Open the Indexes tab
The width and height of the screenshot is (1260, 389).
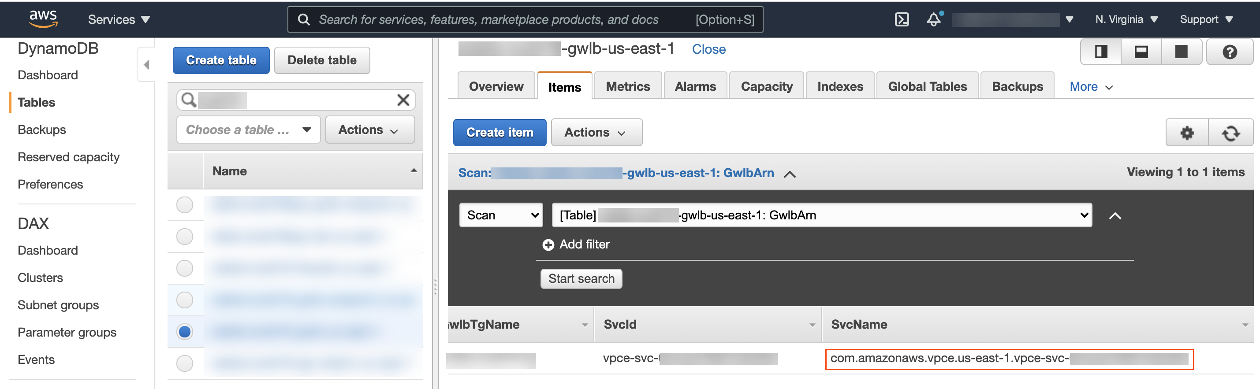pos(840,86)
